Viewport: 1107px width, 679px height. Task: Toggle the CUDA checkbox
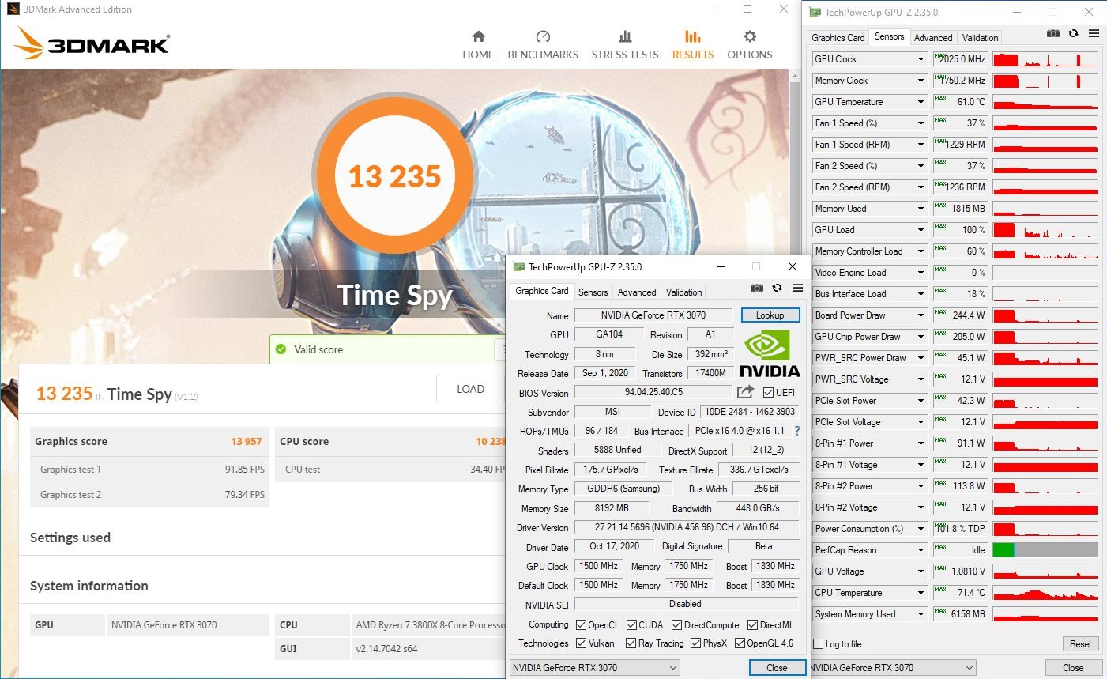click(631, 625)
